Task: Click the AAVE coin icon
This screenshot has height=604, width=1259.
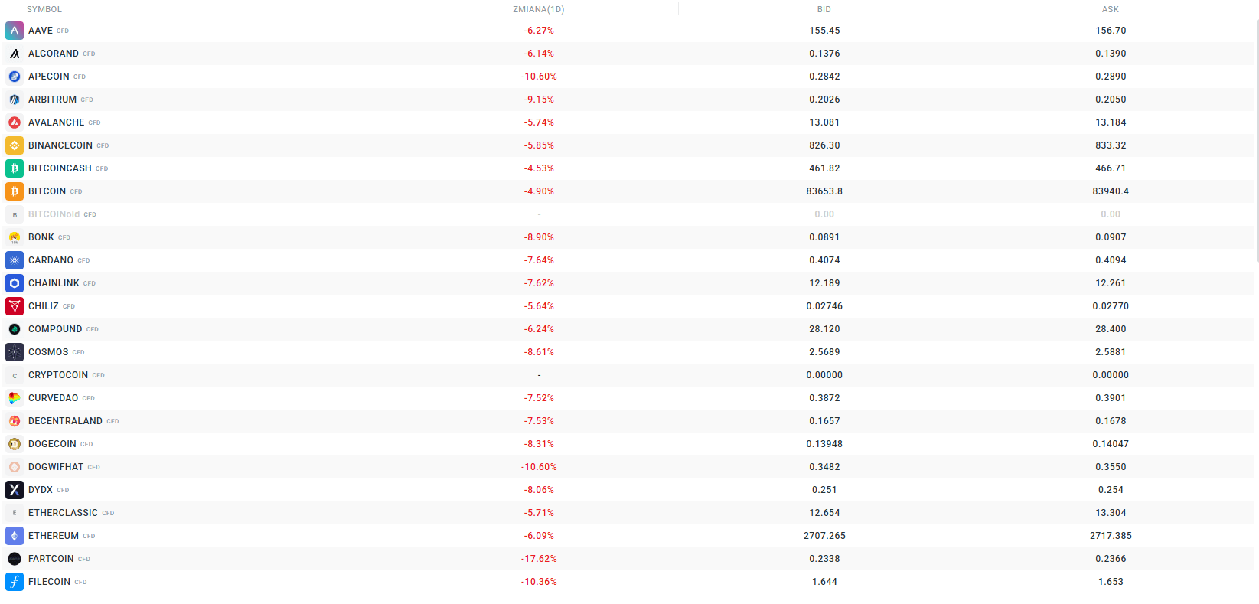Action: [15, 31]
